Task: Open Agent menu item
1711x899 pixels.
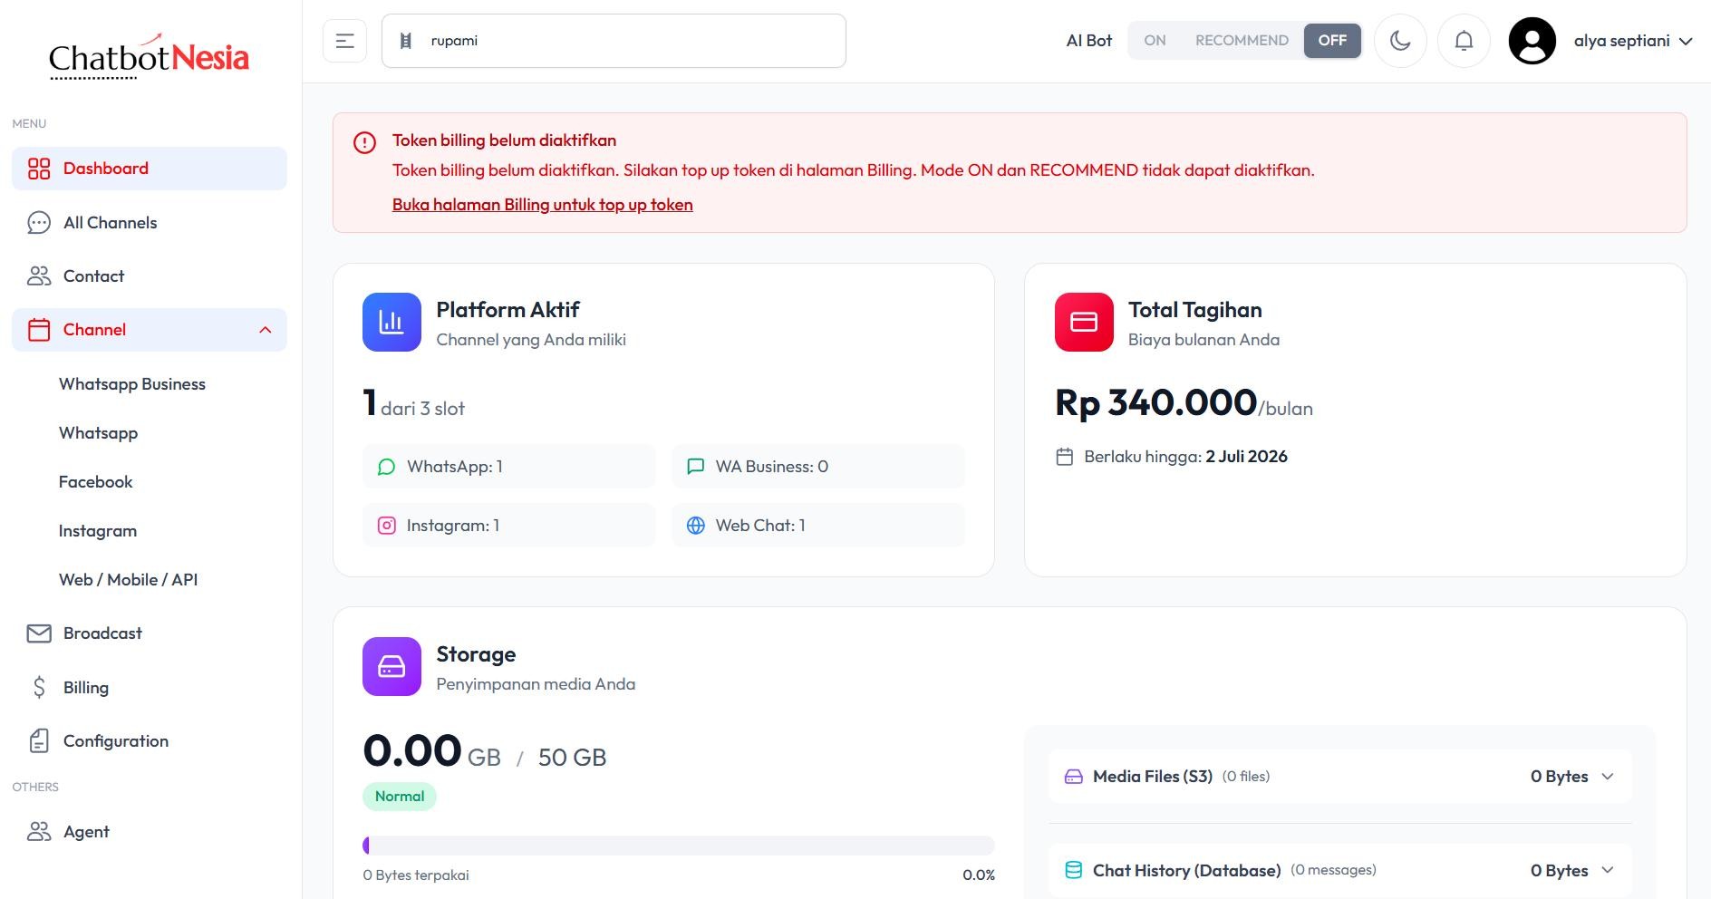Action: tap(150, 832)
